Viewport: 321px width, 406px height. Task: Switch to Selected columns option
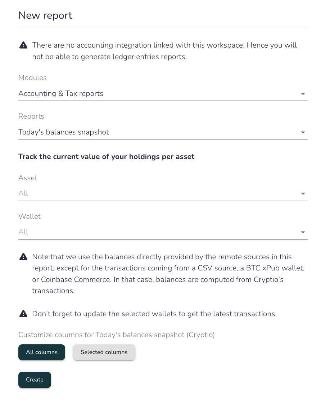pyautogui.click(x=104, y=352)
